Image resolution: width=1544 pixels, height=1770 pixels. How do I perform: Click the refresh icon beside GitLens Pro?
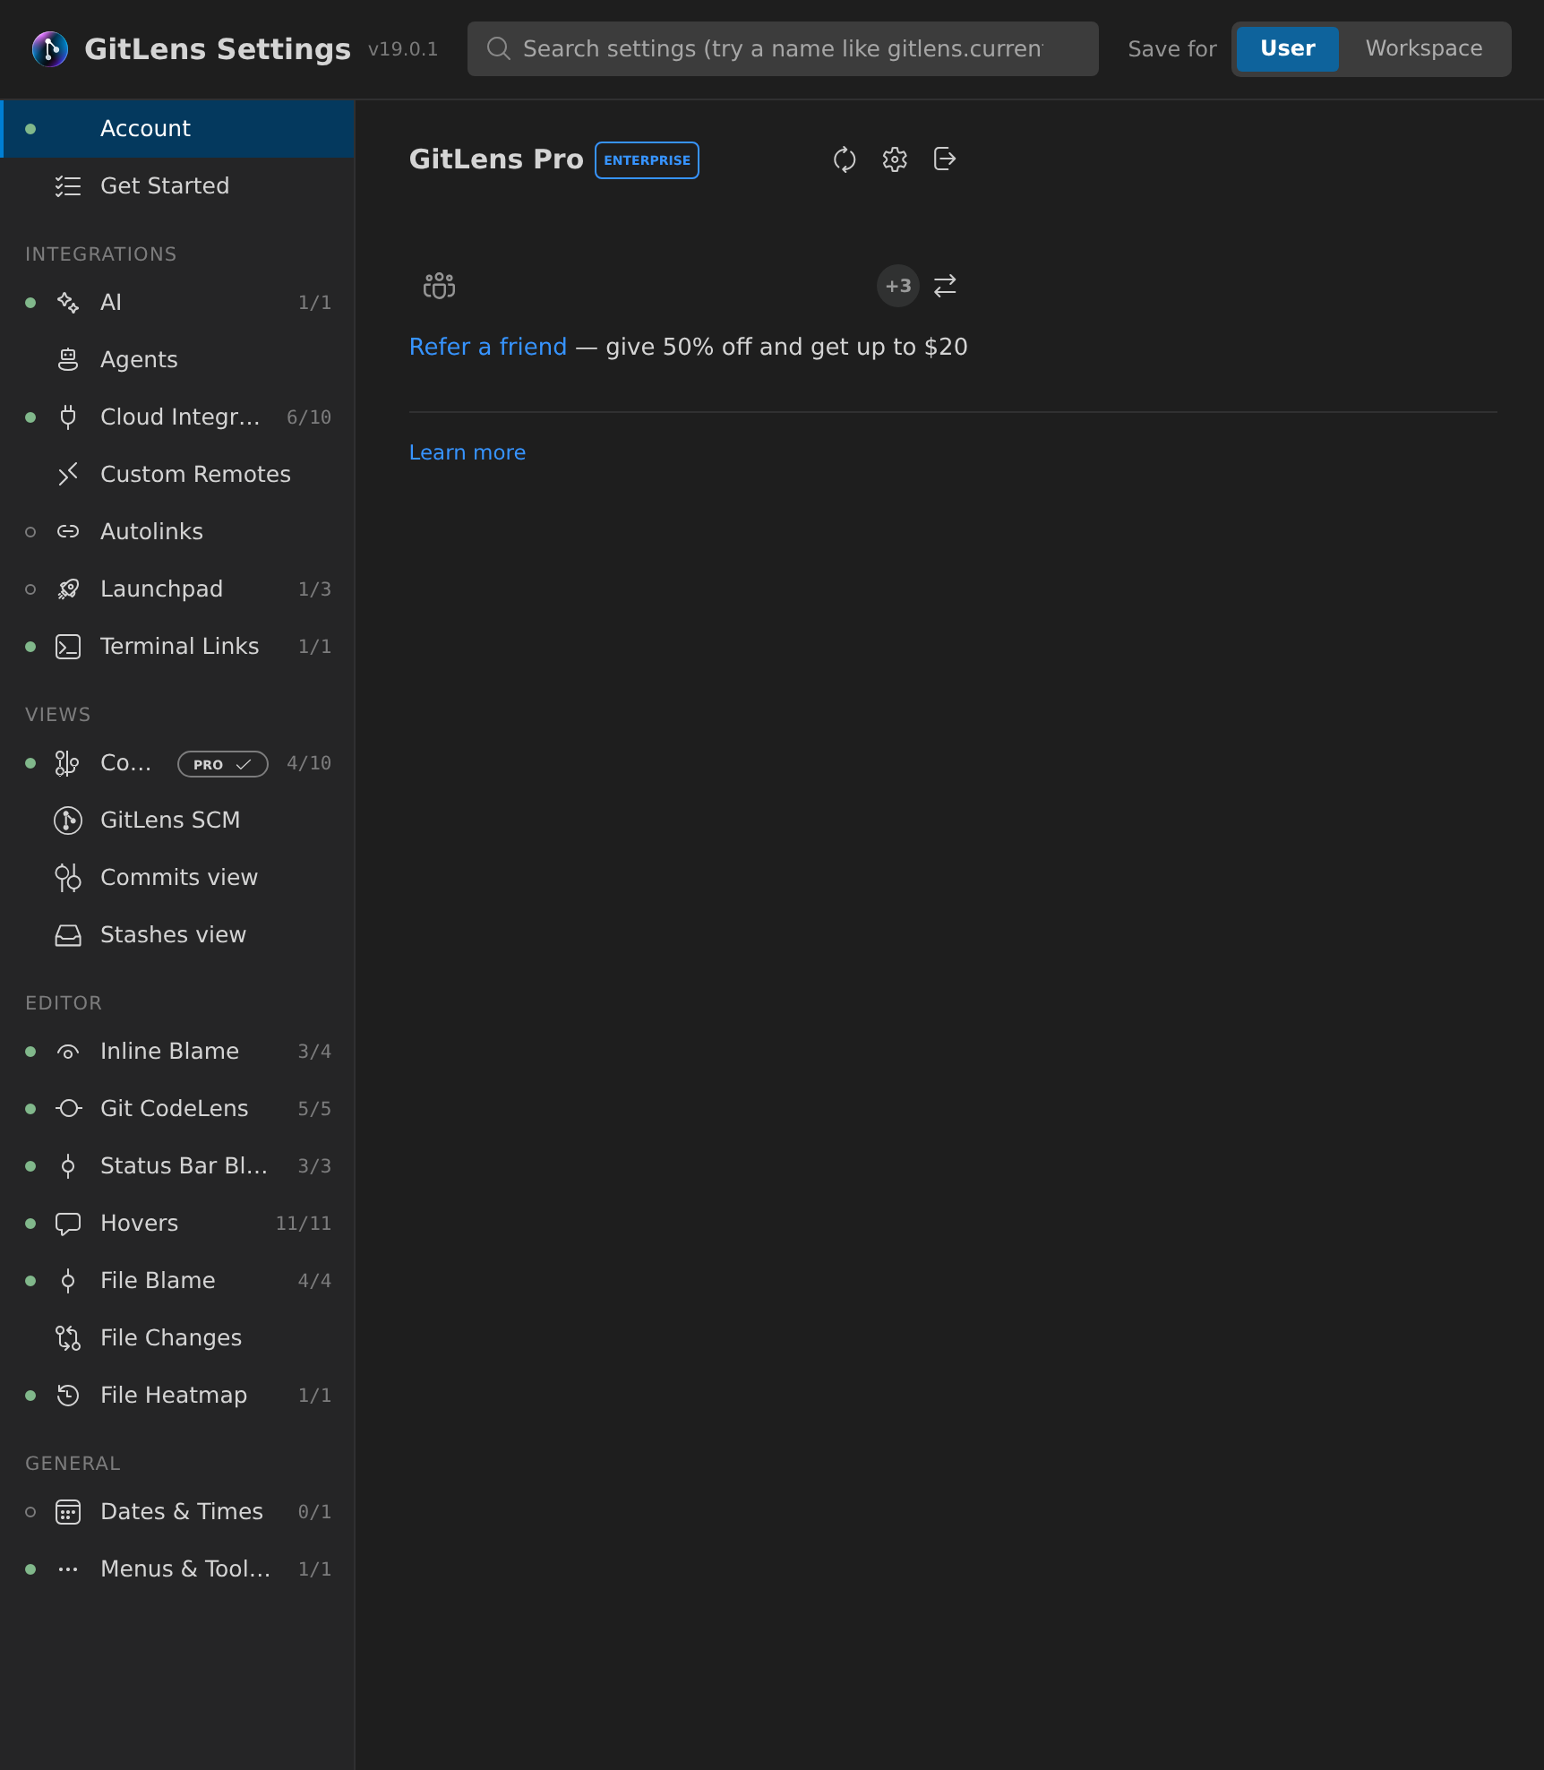click(845, 159)
